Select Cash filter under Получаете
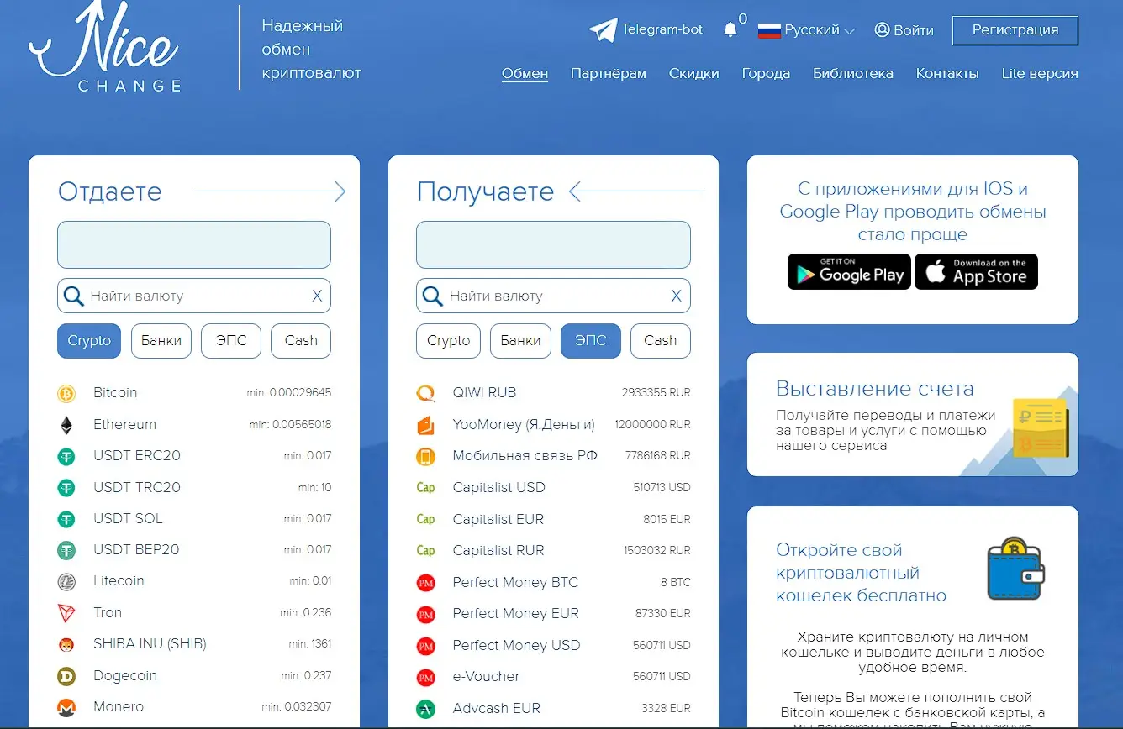Image resolution: width=1123 pixels, height=729 pixels. coord(660,341)
